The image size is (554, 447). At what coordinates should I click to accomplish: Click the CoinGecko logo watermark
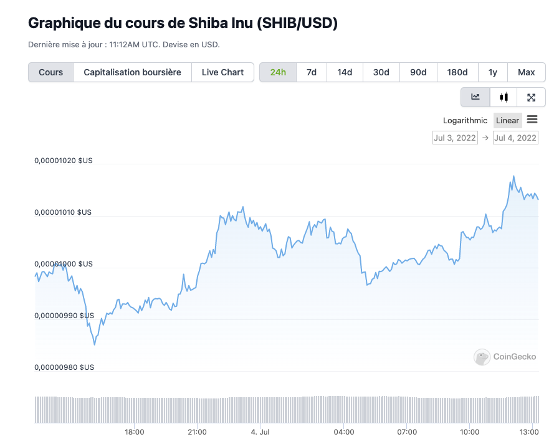tap(505, 357)
